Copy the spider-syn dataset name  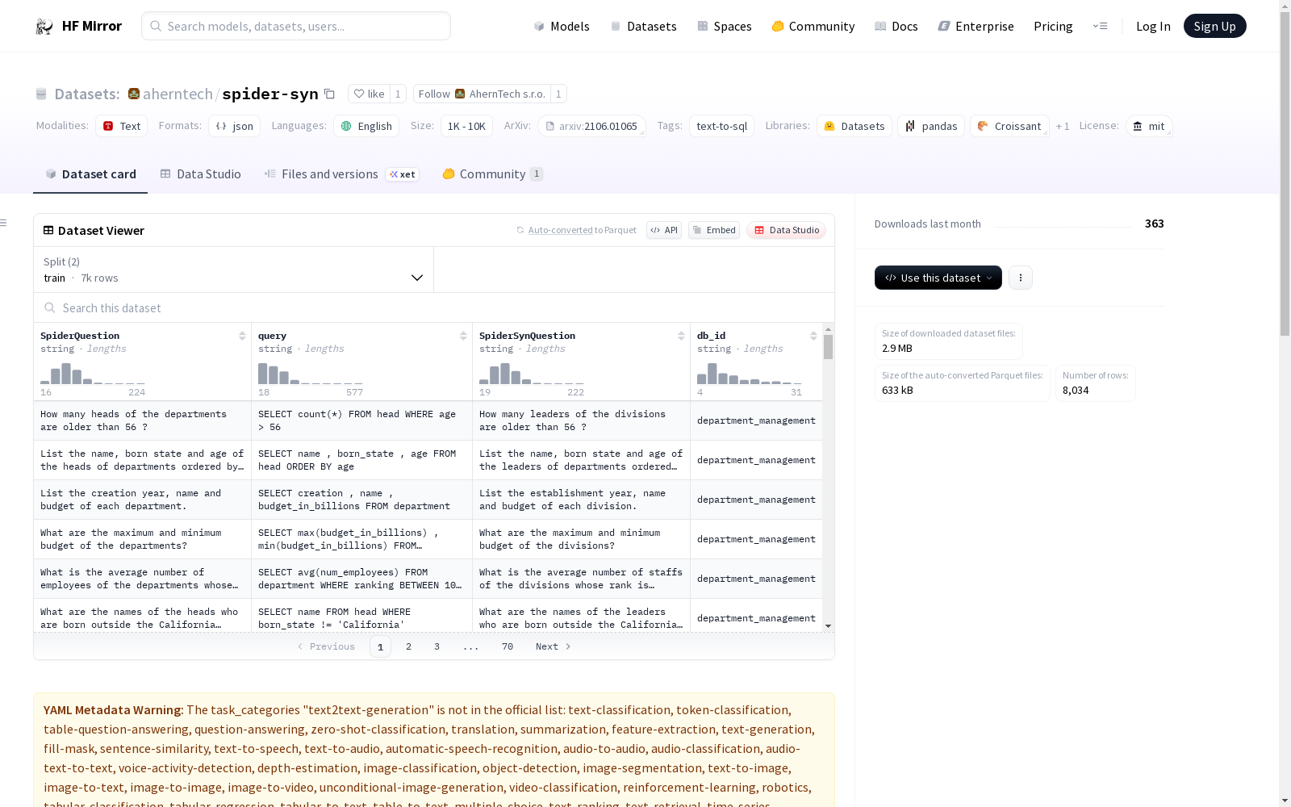coord(329,94)
